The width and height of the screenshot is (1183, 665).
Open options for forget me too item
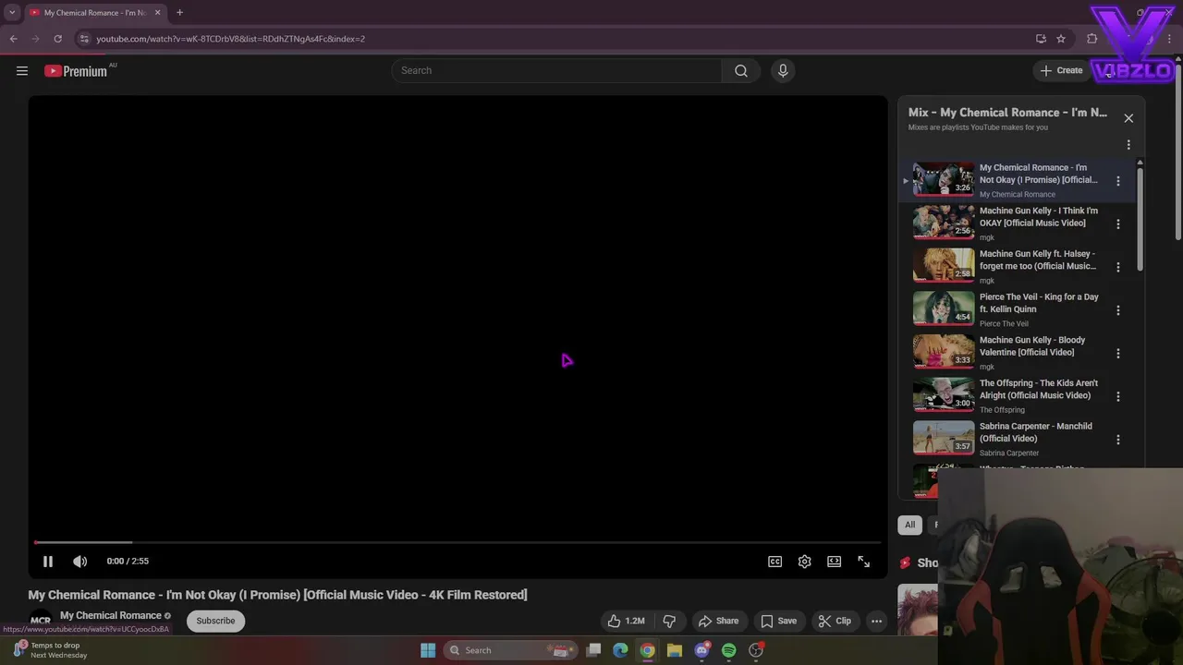pyautogui.click(x=1118, y=267)
